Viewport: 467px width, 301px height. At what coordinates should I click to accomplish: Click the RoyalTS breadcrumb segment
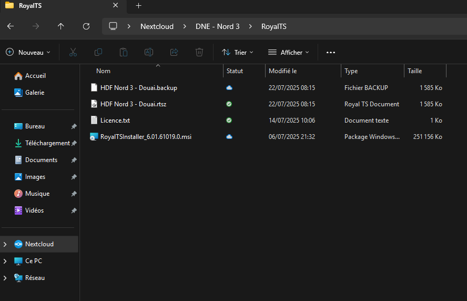pos(273,26)
